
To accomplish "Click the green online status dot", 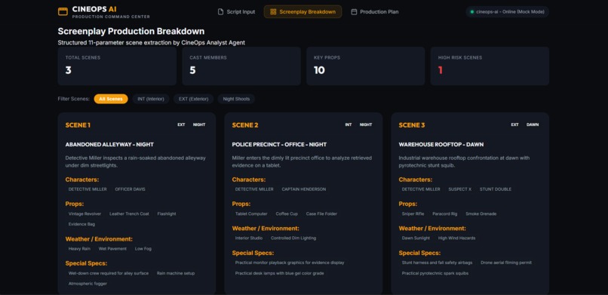I will tap(472, 12).
